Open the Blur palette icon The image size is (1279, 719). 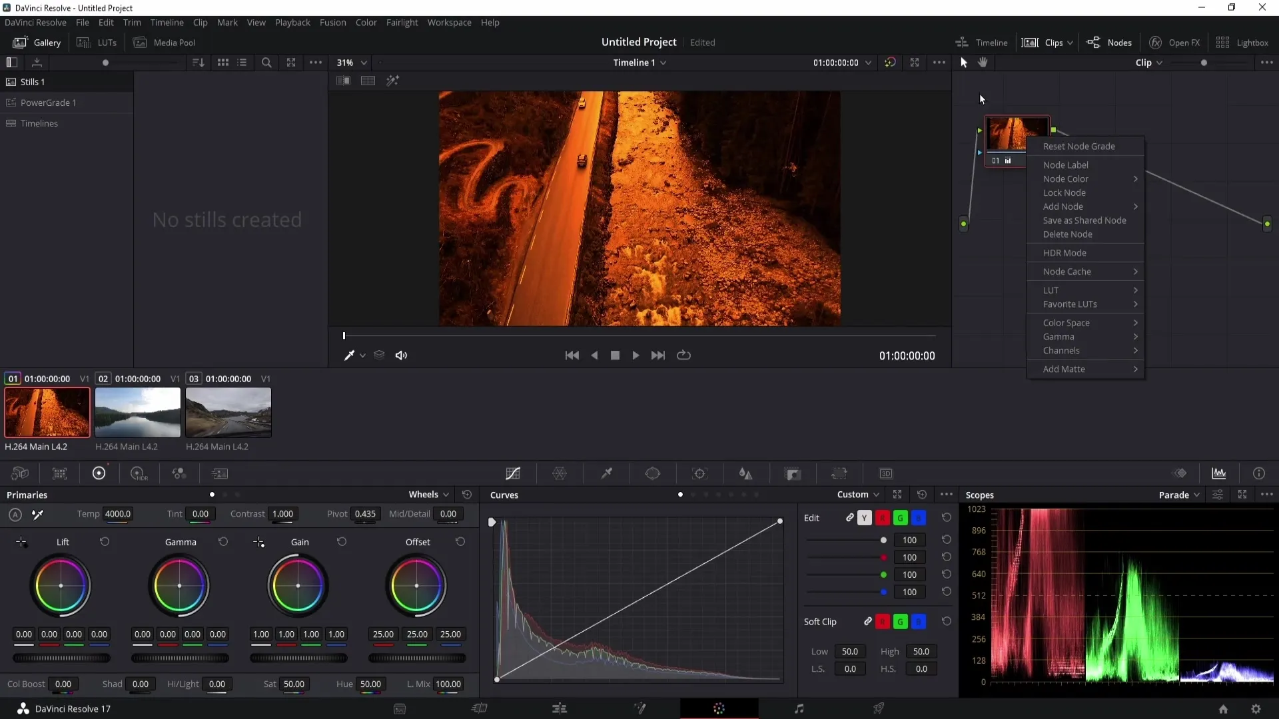pyautogui.click(x=746, y=473)
